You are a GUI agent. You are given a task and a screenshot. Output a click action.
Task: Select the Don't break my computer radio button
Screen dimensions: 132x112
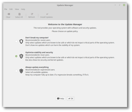(16, 41)
